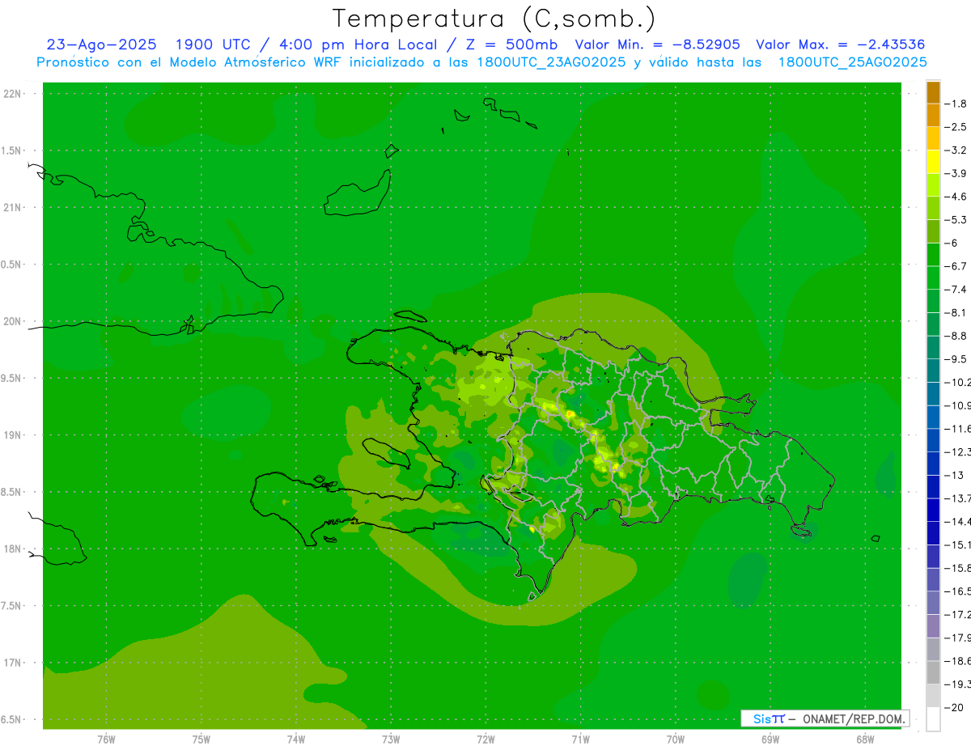Click the "-19.3" color bar value
The image size is (971, 750).
pyautogui.click(x=957, y=684)
